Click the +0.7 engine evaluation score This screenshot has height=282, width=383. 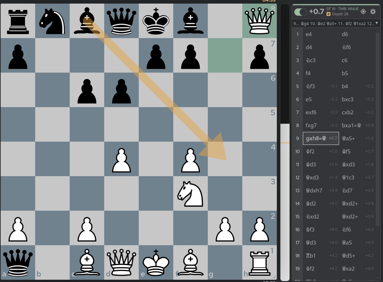click(317, 11)
